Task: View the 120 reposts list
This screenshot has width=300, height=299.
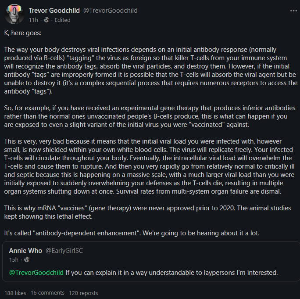Action: tap(83, 292)
